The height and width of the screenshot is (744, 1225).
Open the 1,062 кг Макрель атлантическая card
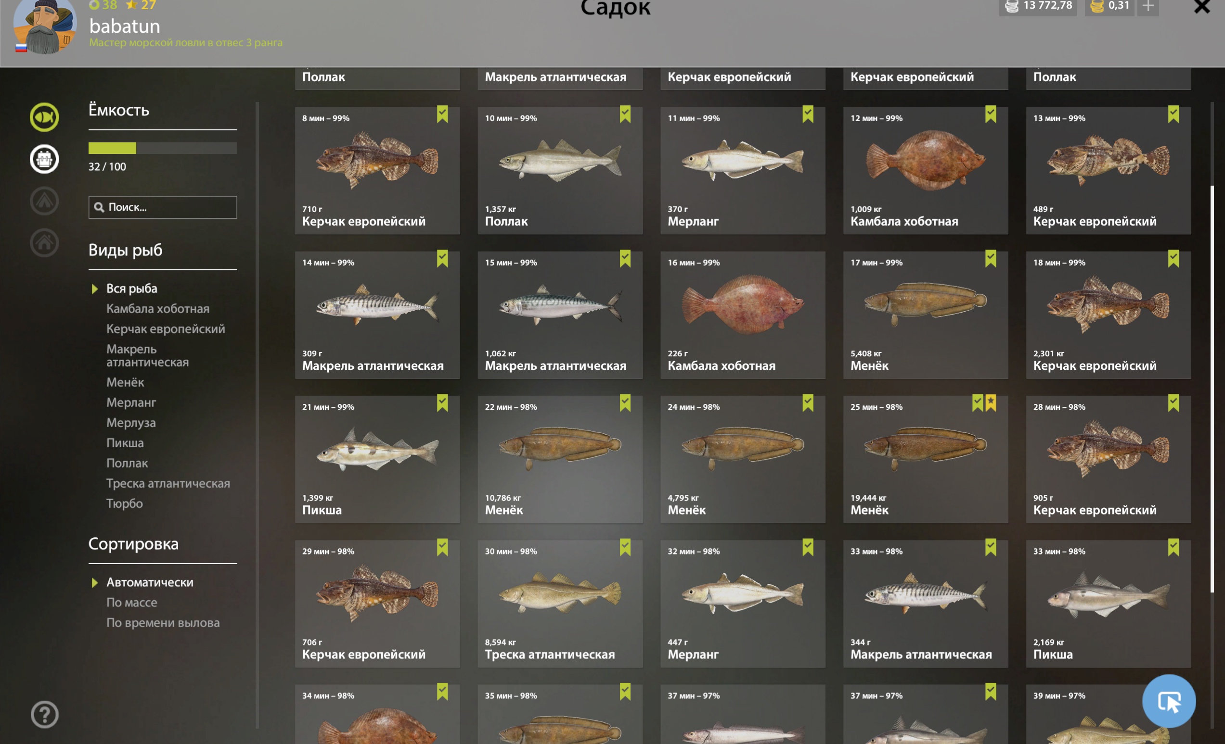[560, 315]
